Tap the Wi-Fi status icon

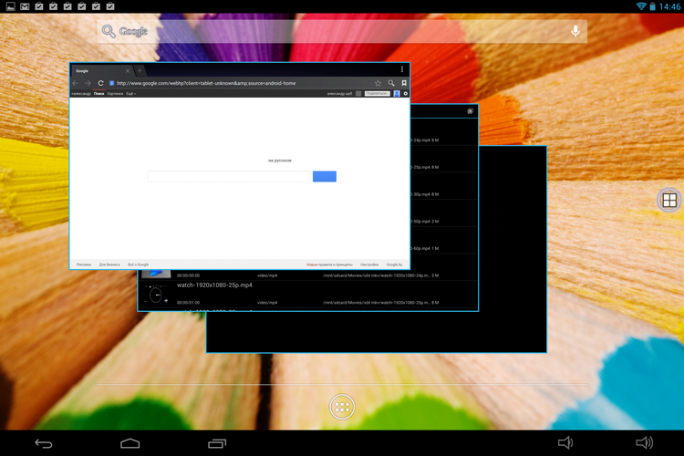click(x=641, y=6)
